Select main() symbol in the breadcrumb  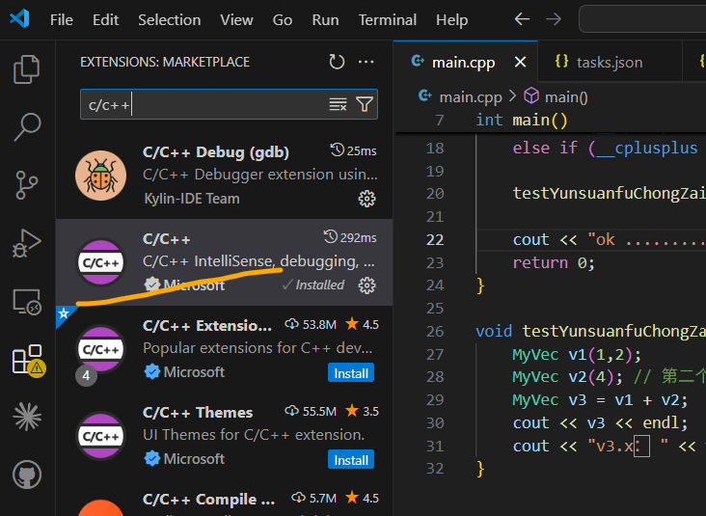pos(566,96)
